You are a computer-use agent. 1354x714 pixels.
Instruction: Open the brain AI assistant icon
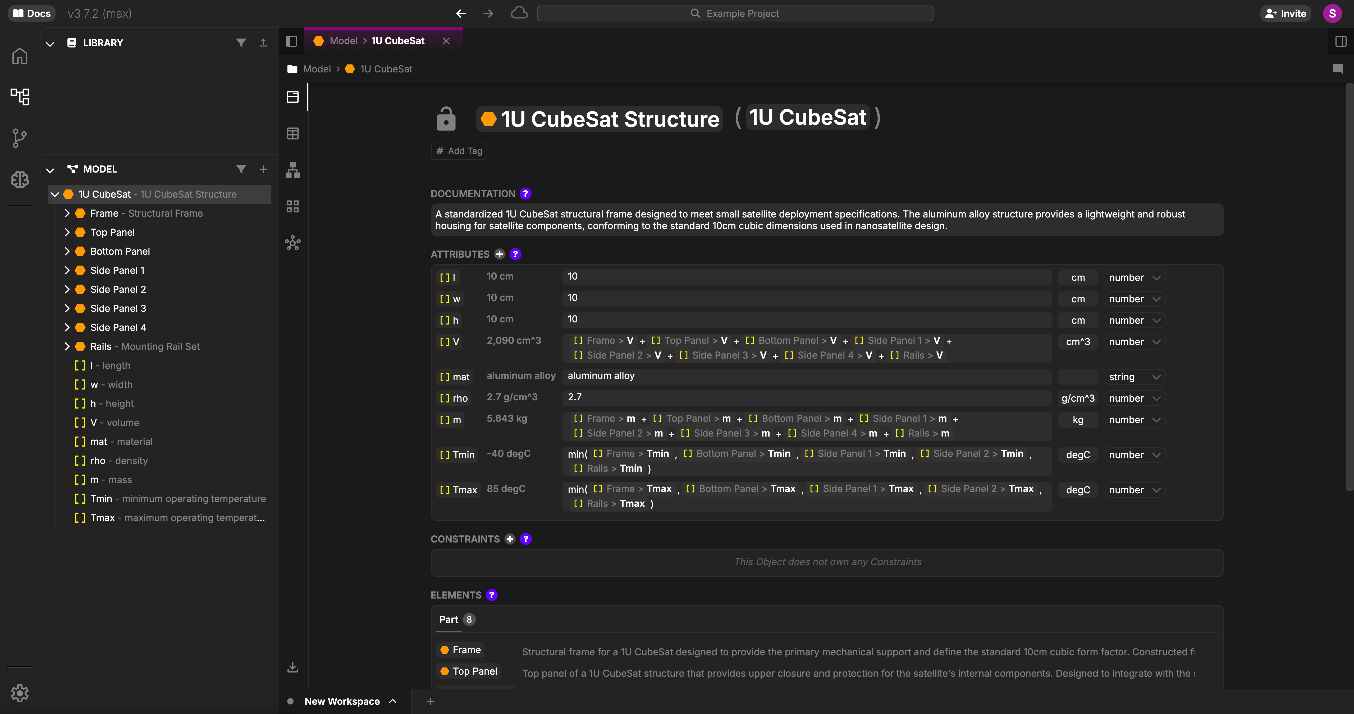click(x=20, y=180)
